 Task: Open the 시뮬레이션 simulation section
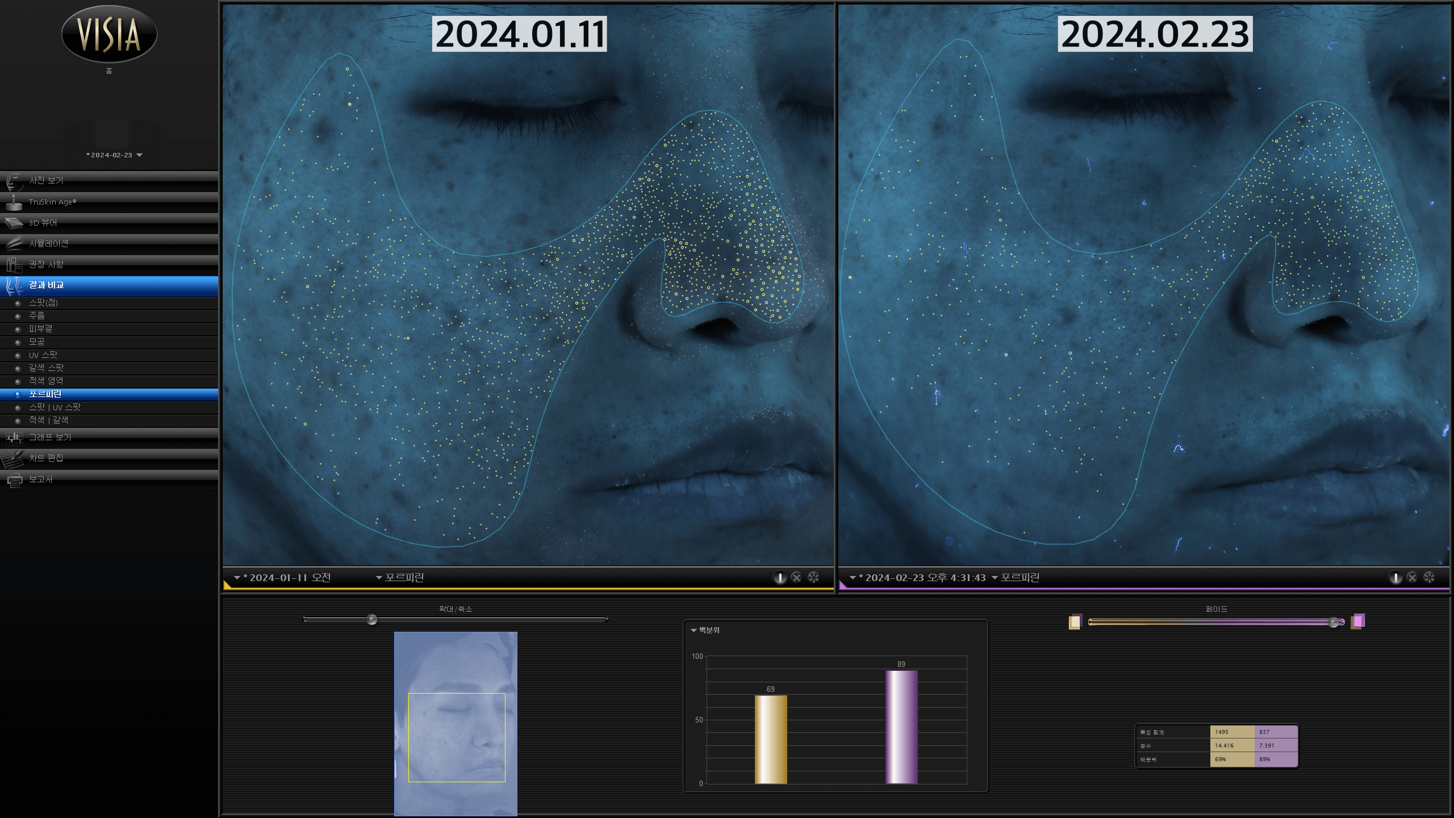coord(109,244)
